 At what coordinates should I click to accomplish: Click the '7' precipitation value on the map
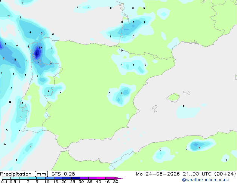(x=39, y=62)
